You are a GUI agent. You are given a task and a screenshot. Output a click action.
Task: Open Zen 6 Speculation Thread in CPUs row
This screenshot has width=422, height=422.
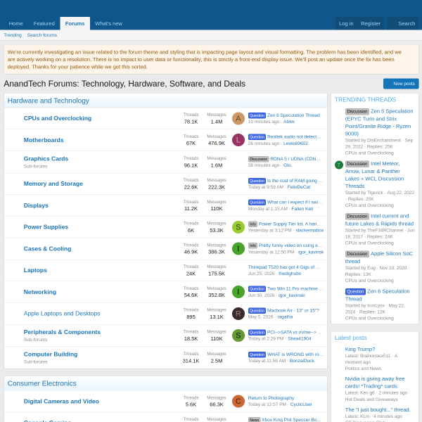coord(293,115)
